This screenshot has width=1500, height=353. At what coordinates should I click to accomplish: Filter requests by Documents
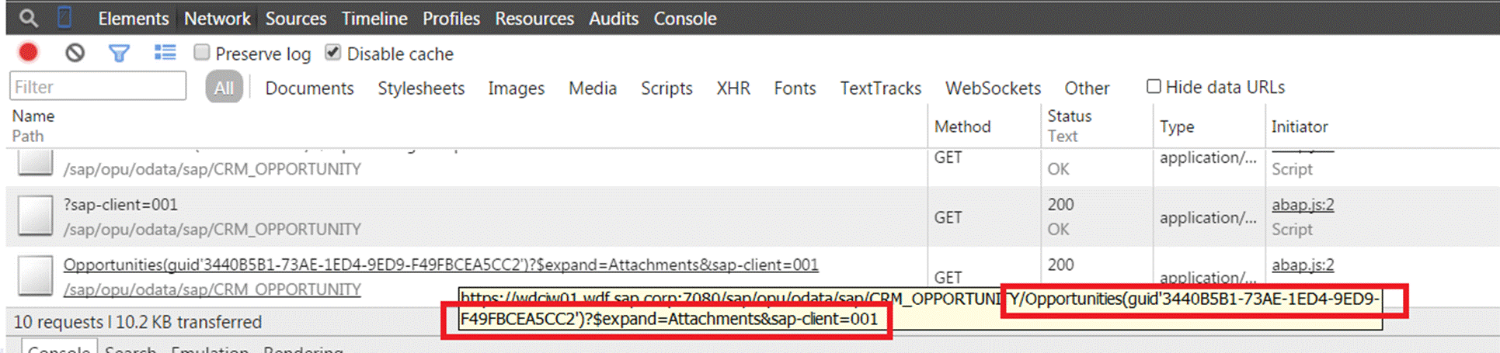[x=309, y=88]
